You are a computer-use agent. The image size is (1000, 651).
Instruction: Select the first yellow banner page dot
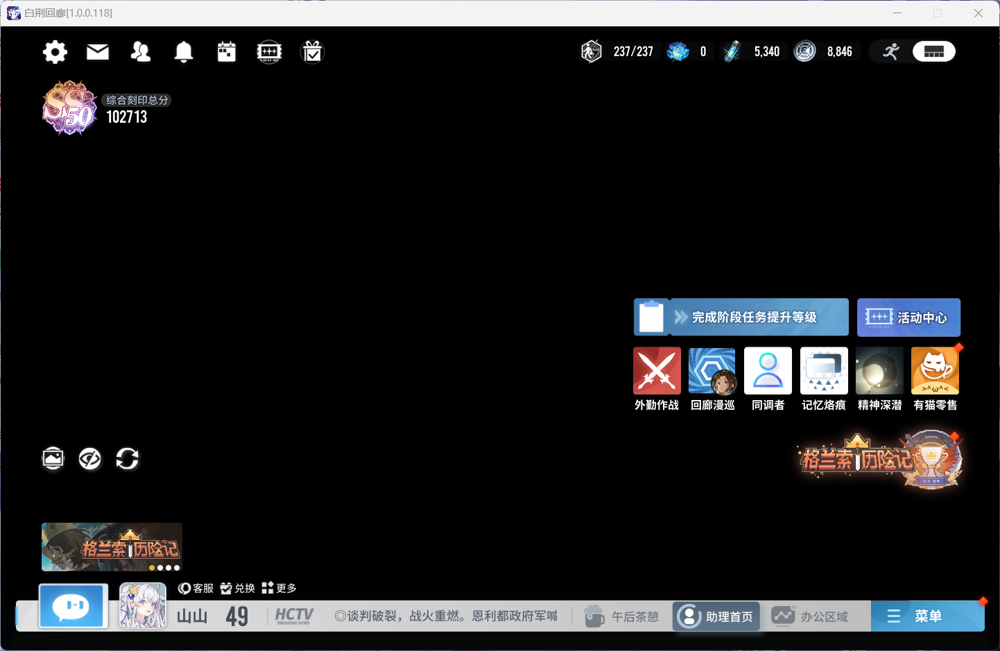152,568
